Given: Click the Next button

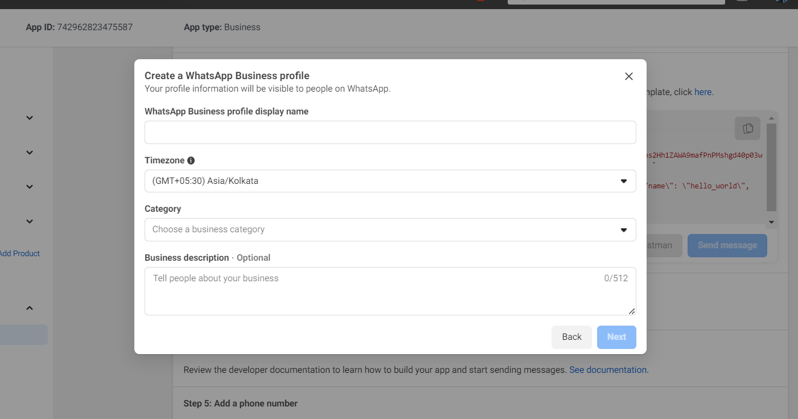Looking at the screenshot, I should coord(616,337).
